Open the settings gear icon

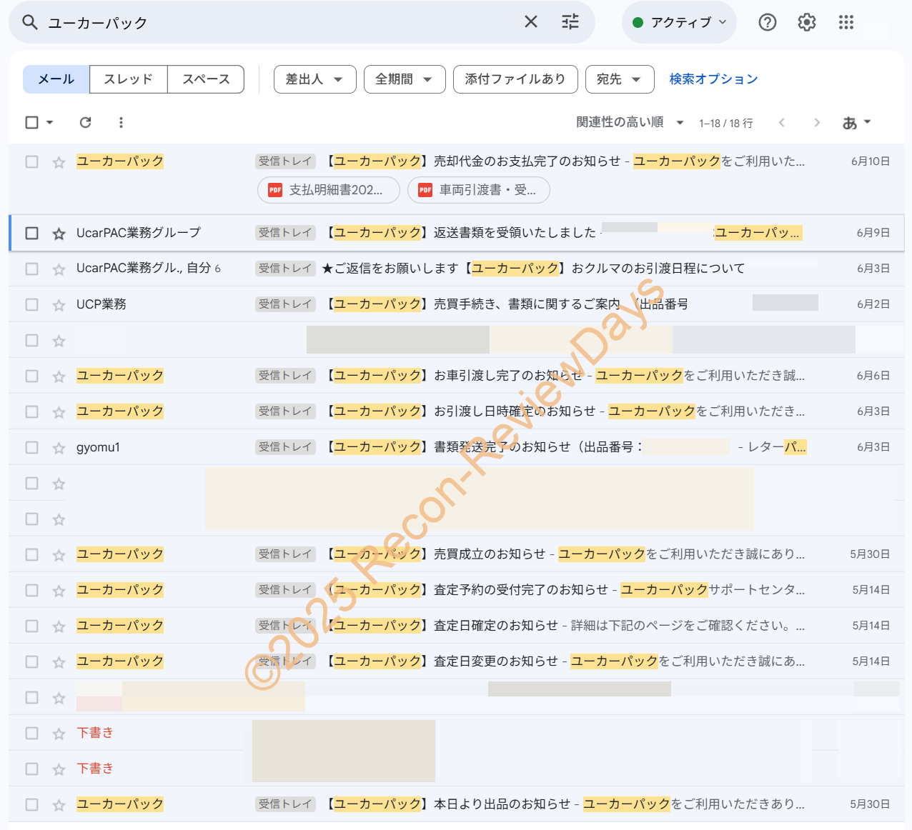click(806, 23)
